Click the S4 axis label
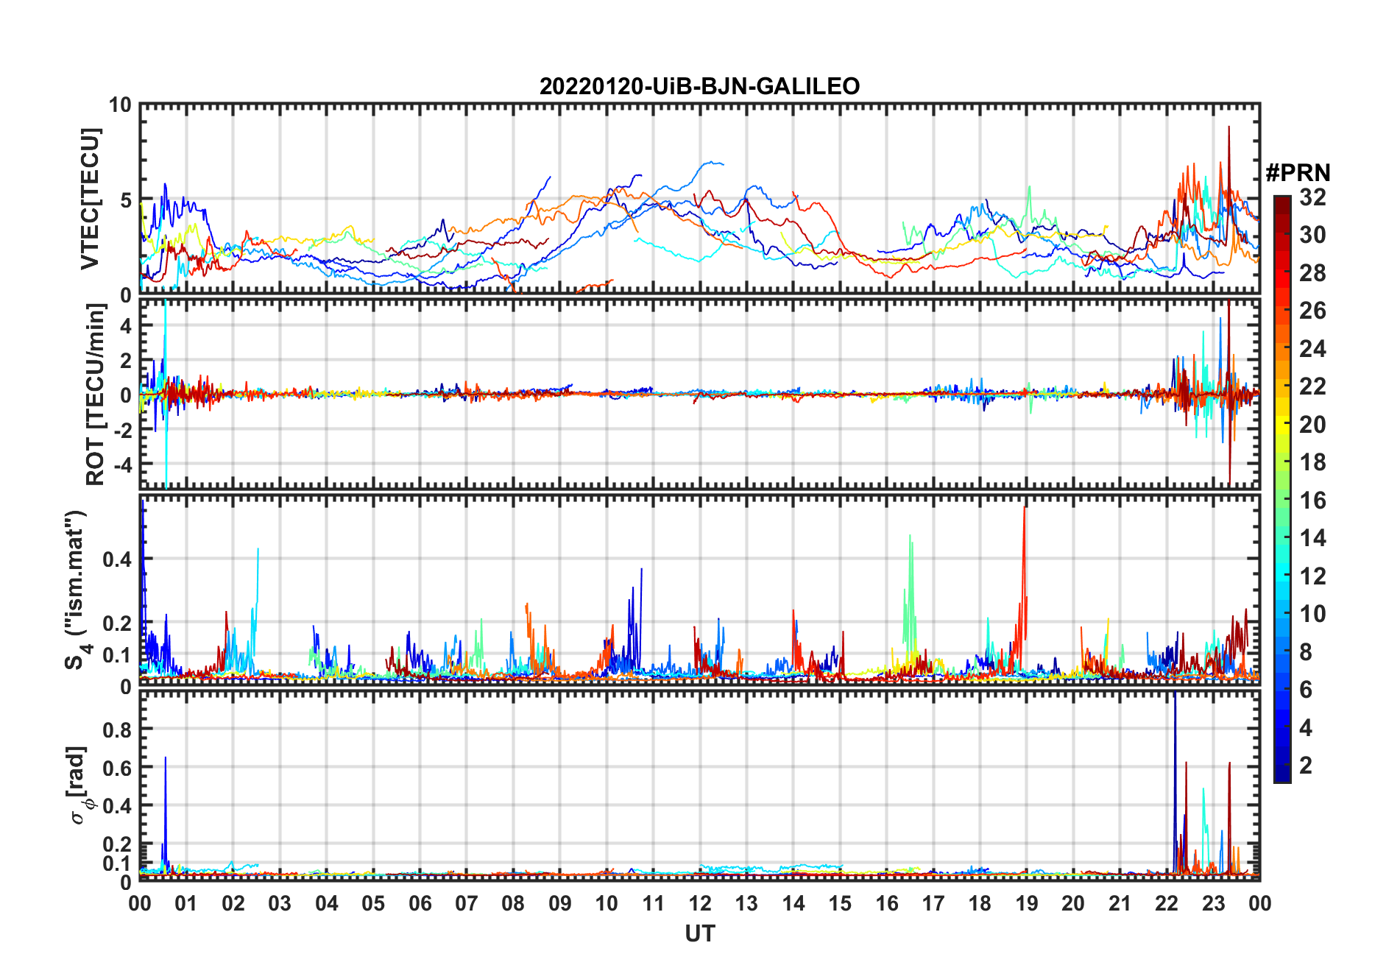The height and width of the screenshot is (979, 1400). click(x=77, y=590)
